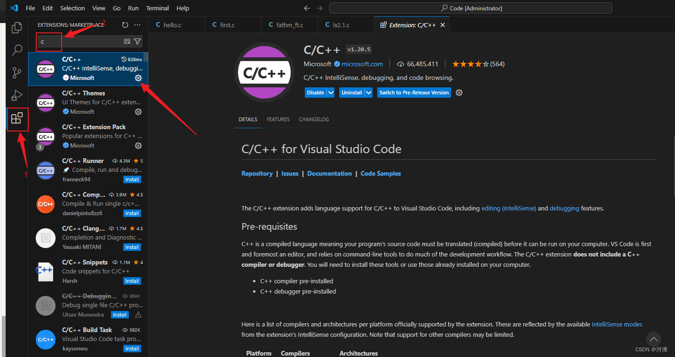
Task: Click Switch to Pre-Release Version button
Action: [x=414, y=93]
